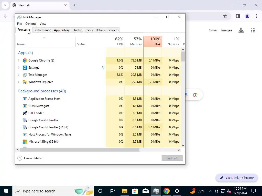Click the vertical scrollbar down arrow
This screenshot has height=196, width=262.
[183, 145]
